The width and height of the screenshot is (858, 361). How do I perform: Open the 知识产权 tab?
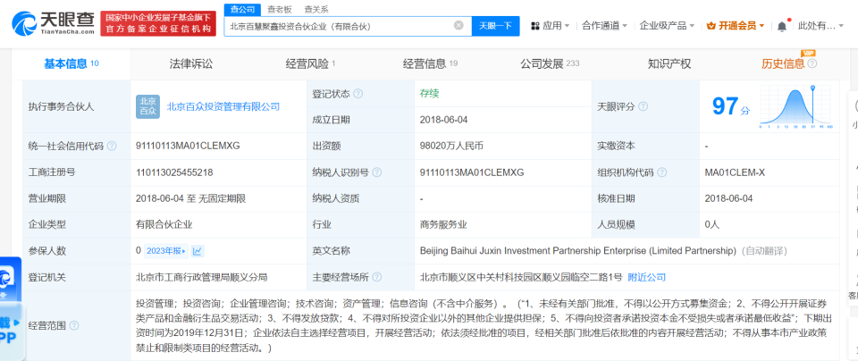669,64
